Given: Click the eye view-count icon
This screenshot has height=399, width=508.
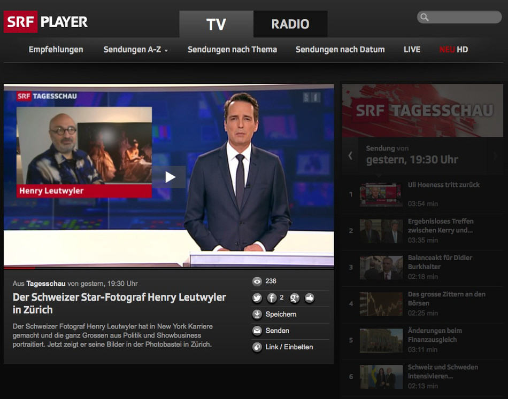Looking at the screenshot, I should pos(257,281).
